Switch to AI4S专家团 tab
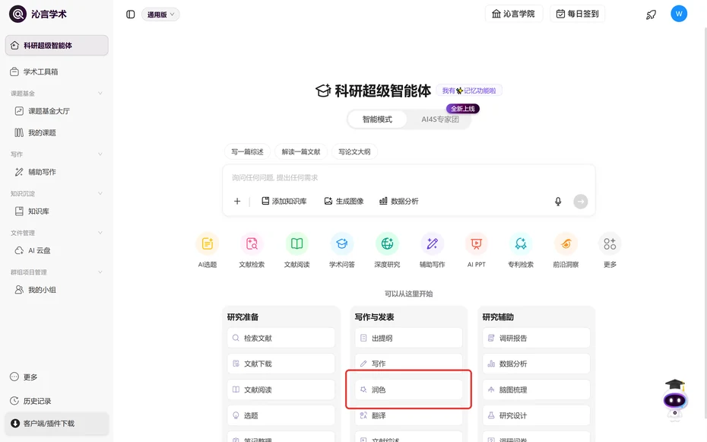This screenshot has height=442, width=707. pyautogui.click(x=439, y=119)
